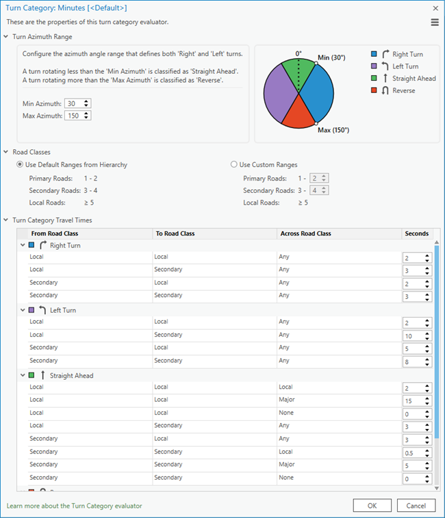Image resolution: width=445 pixels, height=518 pixels.
Task: Open the hamburger menu at top right
Action: (x=434, y=23)
